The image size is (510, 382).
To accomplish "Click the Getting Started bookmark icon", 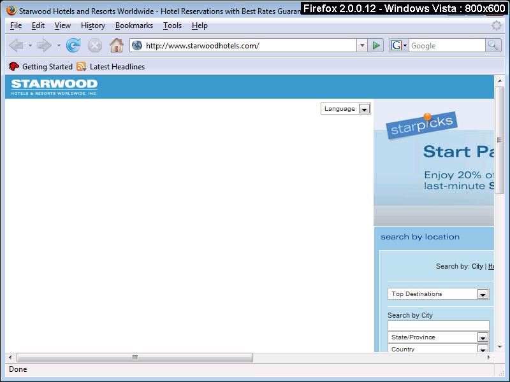I will click(13, 66).
